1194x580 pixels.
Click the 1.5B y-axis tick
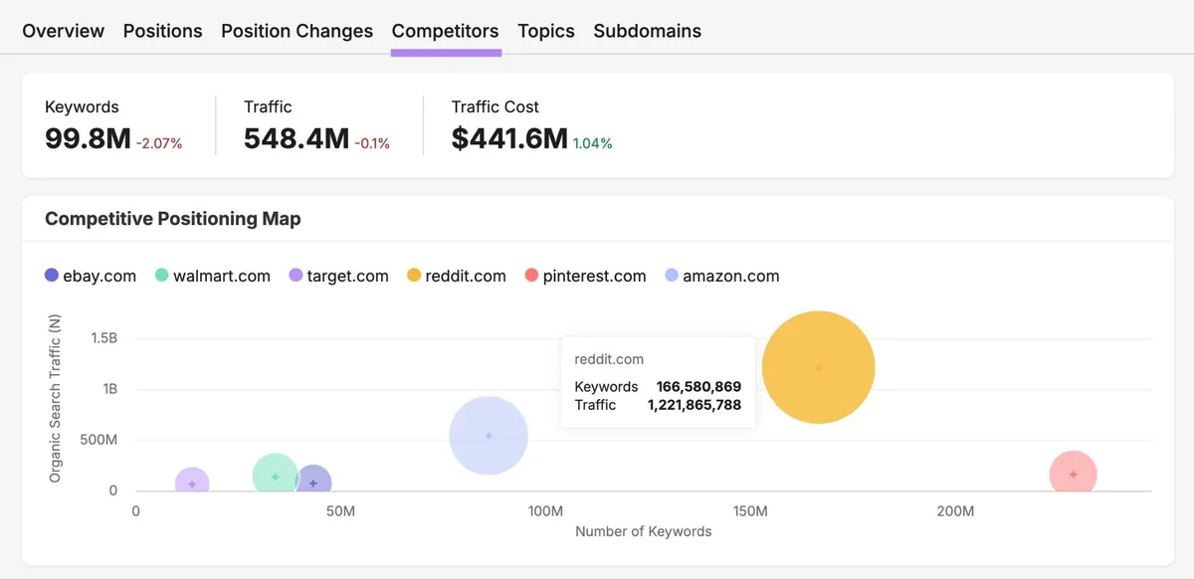(x=103, y=338)
